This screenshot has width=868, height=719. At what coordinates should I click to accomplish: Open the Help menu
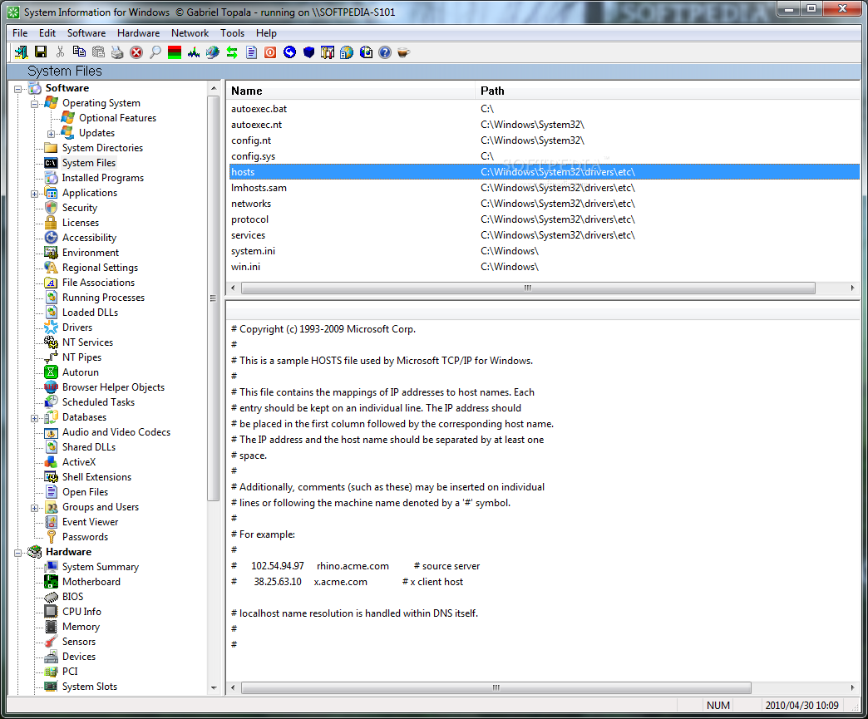266,33
